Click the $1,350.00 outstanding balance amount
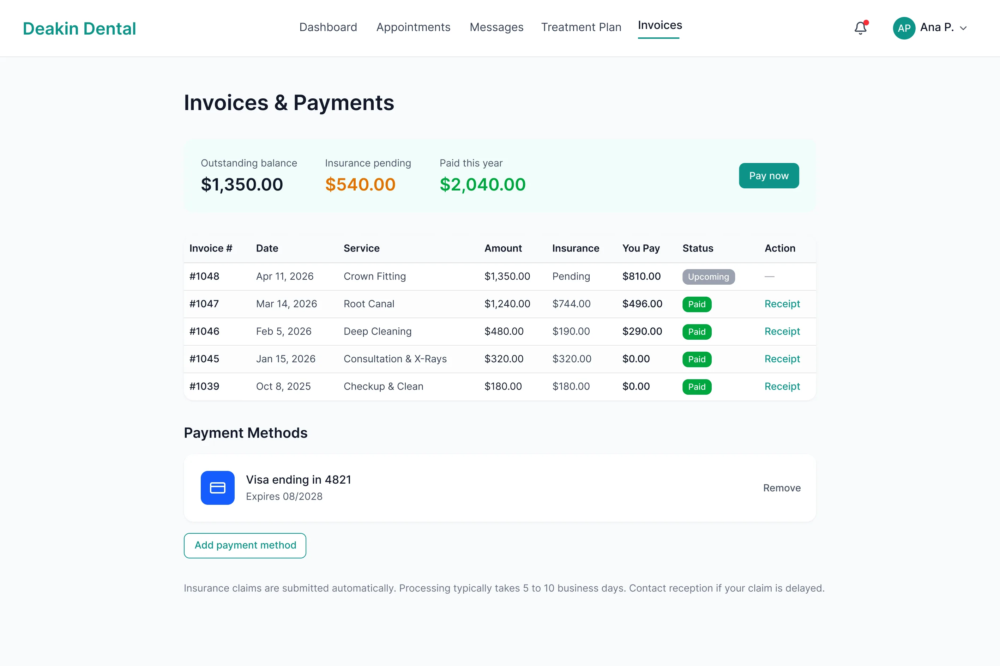This screenshot has height=666, width=1000. click(242, 184)
